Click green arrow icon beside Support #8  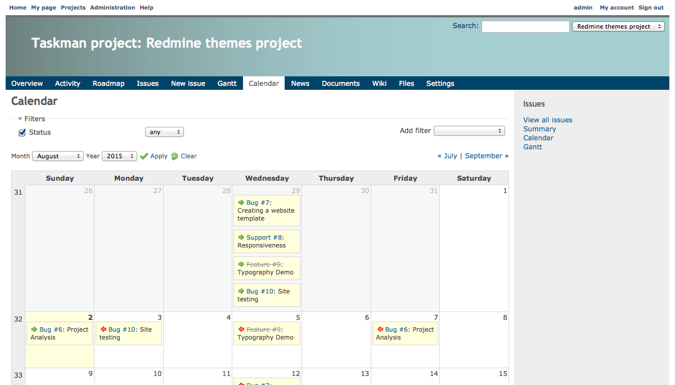coord(241,237)
